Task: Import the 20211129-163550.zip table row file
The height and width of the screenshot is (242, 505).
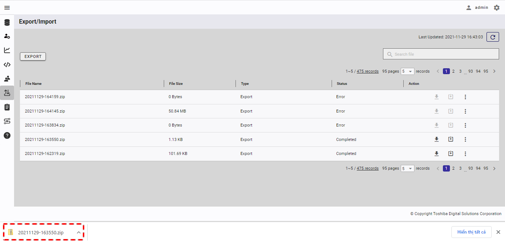Action: coord(451,139)
